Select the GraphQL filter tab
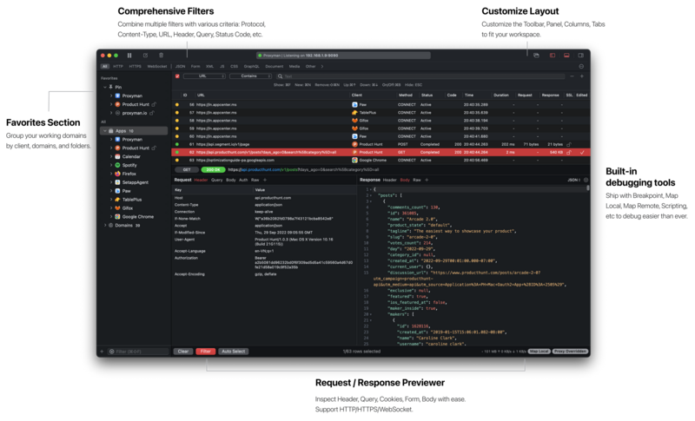The width and height of the screenshot is (695, 421). (x=251, y=66)
